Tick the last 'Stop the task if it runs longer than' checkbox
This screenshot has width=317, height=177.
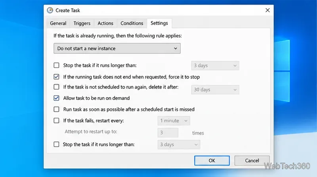coord(56,144)
